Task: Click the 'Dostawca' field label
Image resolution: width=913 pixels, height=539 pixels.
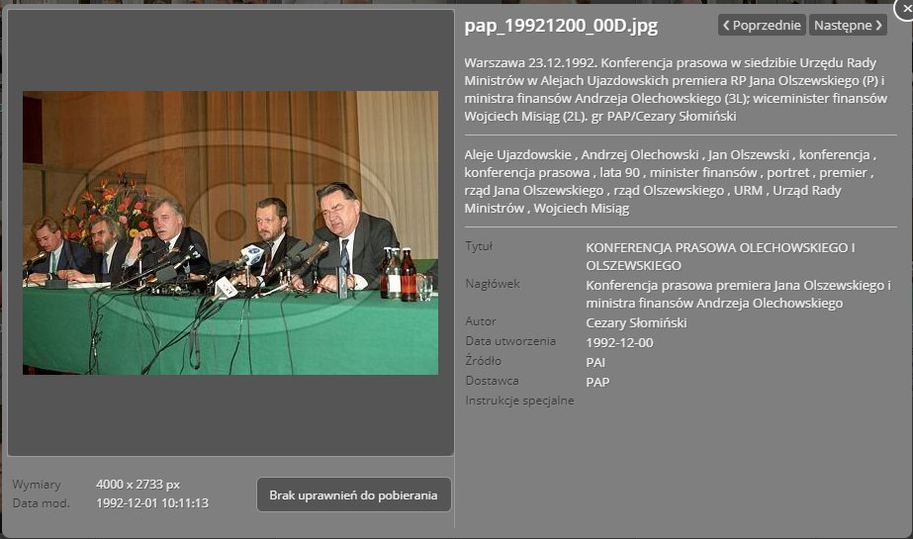Action: click(492, 381)
